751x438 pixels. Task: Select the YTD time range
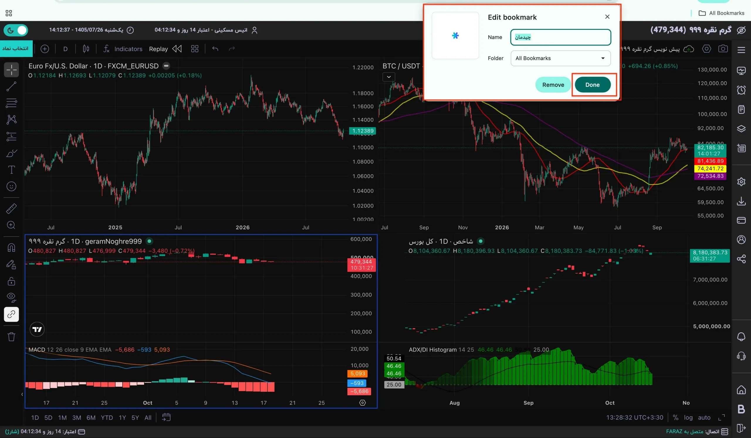pos(107,418)
